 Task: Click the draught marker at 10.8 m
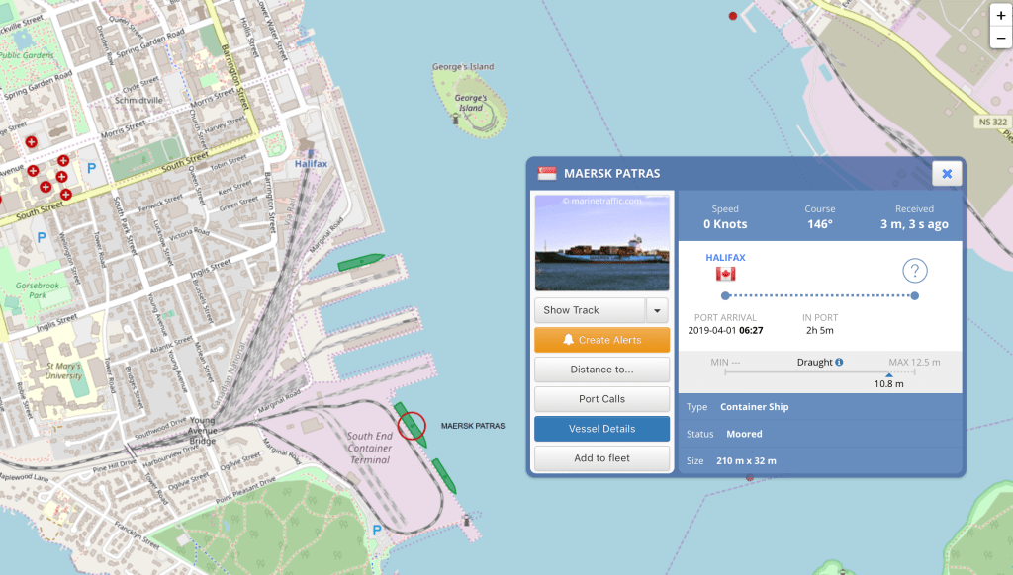888,375
